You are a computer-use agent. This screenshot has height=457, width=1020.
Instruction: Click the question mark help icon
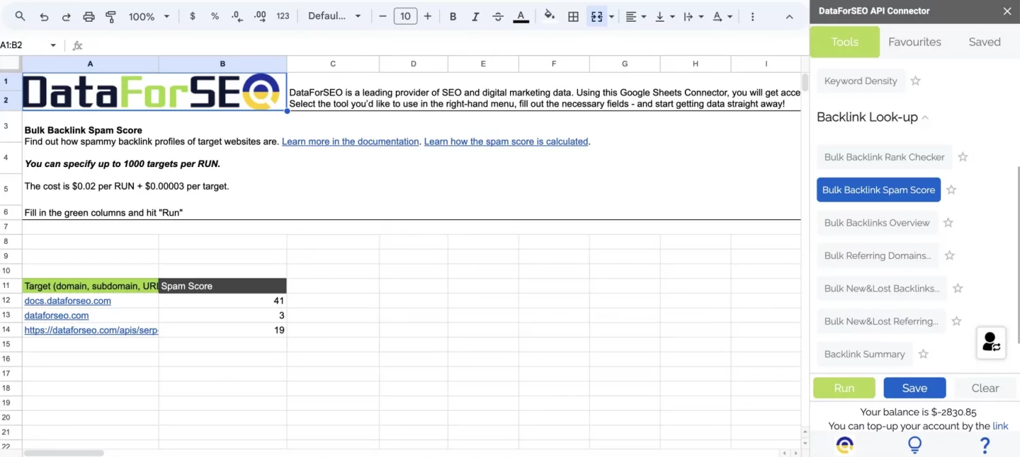[x=985, y=445]
